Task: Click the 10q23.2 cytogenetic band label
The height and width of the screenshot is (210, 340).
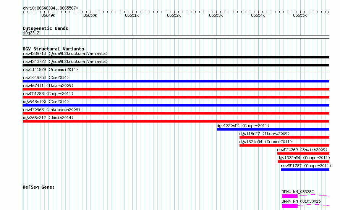Action: coord(31,33)
